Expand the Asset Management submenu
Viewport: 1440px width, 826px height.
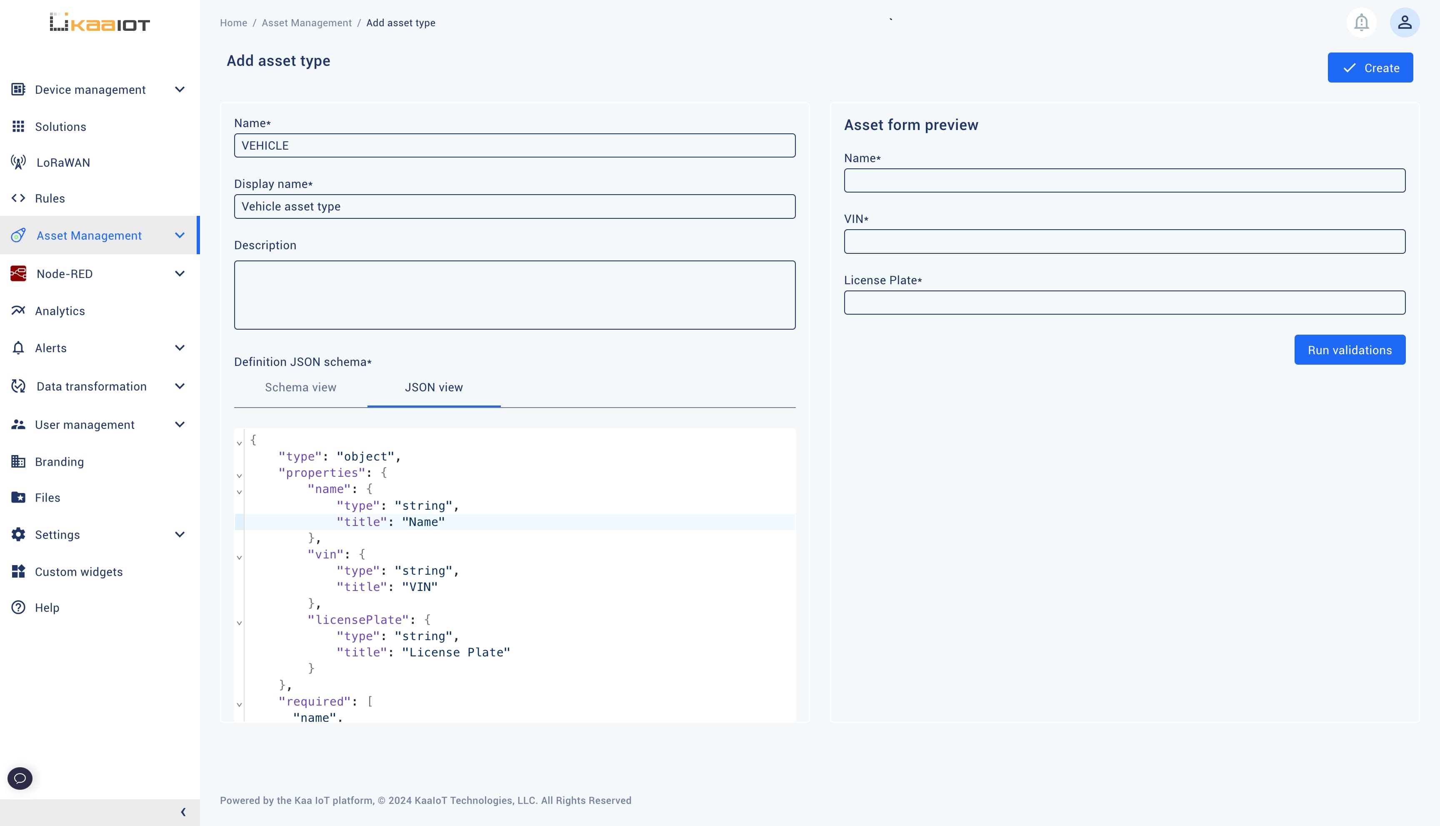[x=180, y=235]
